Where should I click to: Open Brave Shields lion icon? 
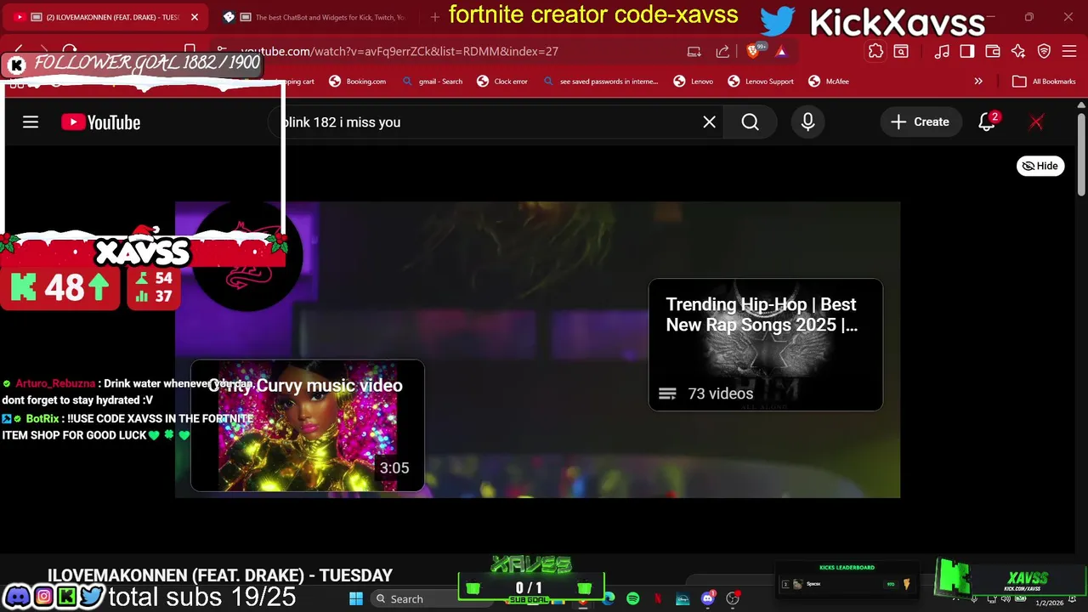[x=752, y=51]
